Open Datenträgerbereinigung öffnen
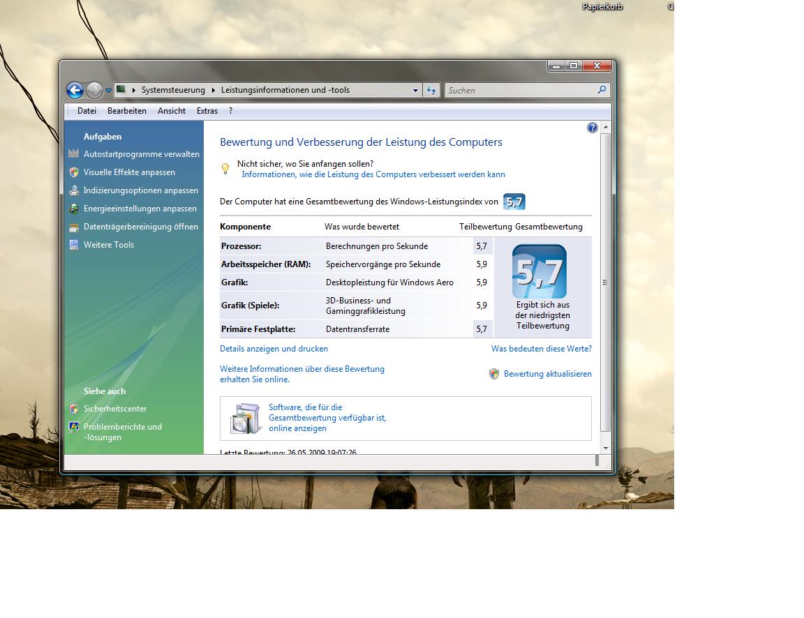The height and width of the screenshot is (618, 804). 140,227
